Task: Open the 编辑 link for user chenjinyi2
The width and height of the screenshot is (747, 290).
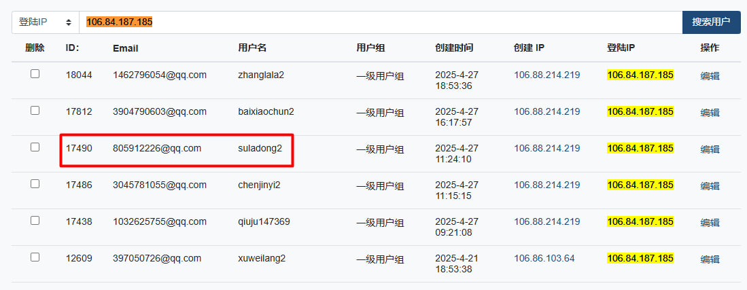Action: (710, 186)
